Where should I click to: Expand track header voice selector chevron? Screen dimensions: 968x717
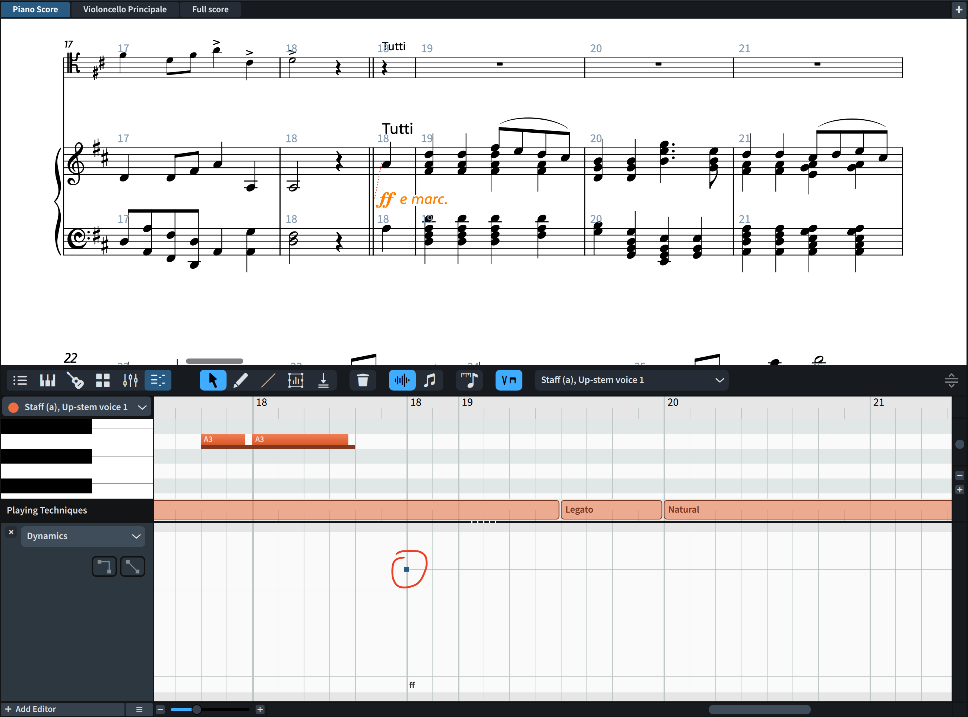pos(142,407)
